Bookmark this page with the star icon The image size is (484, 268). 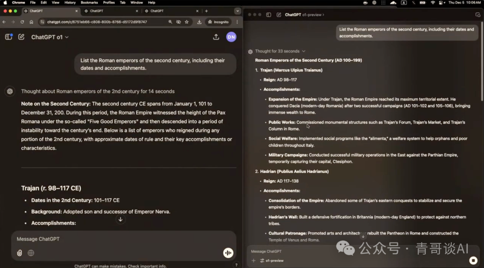(x=187, y=22)
